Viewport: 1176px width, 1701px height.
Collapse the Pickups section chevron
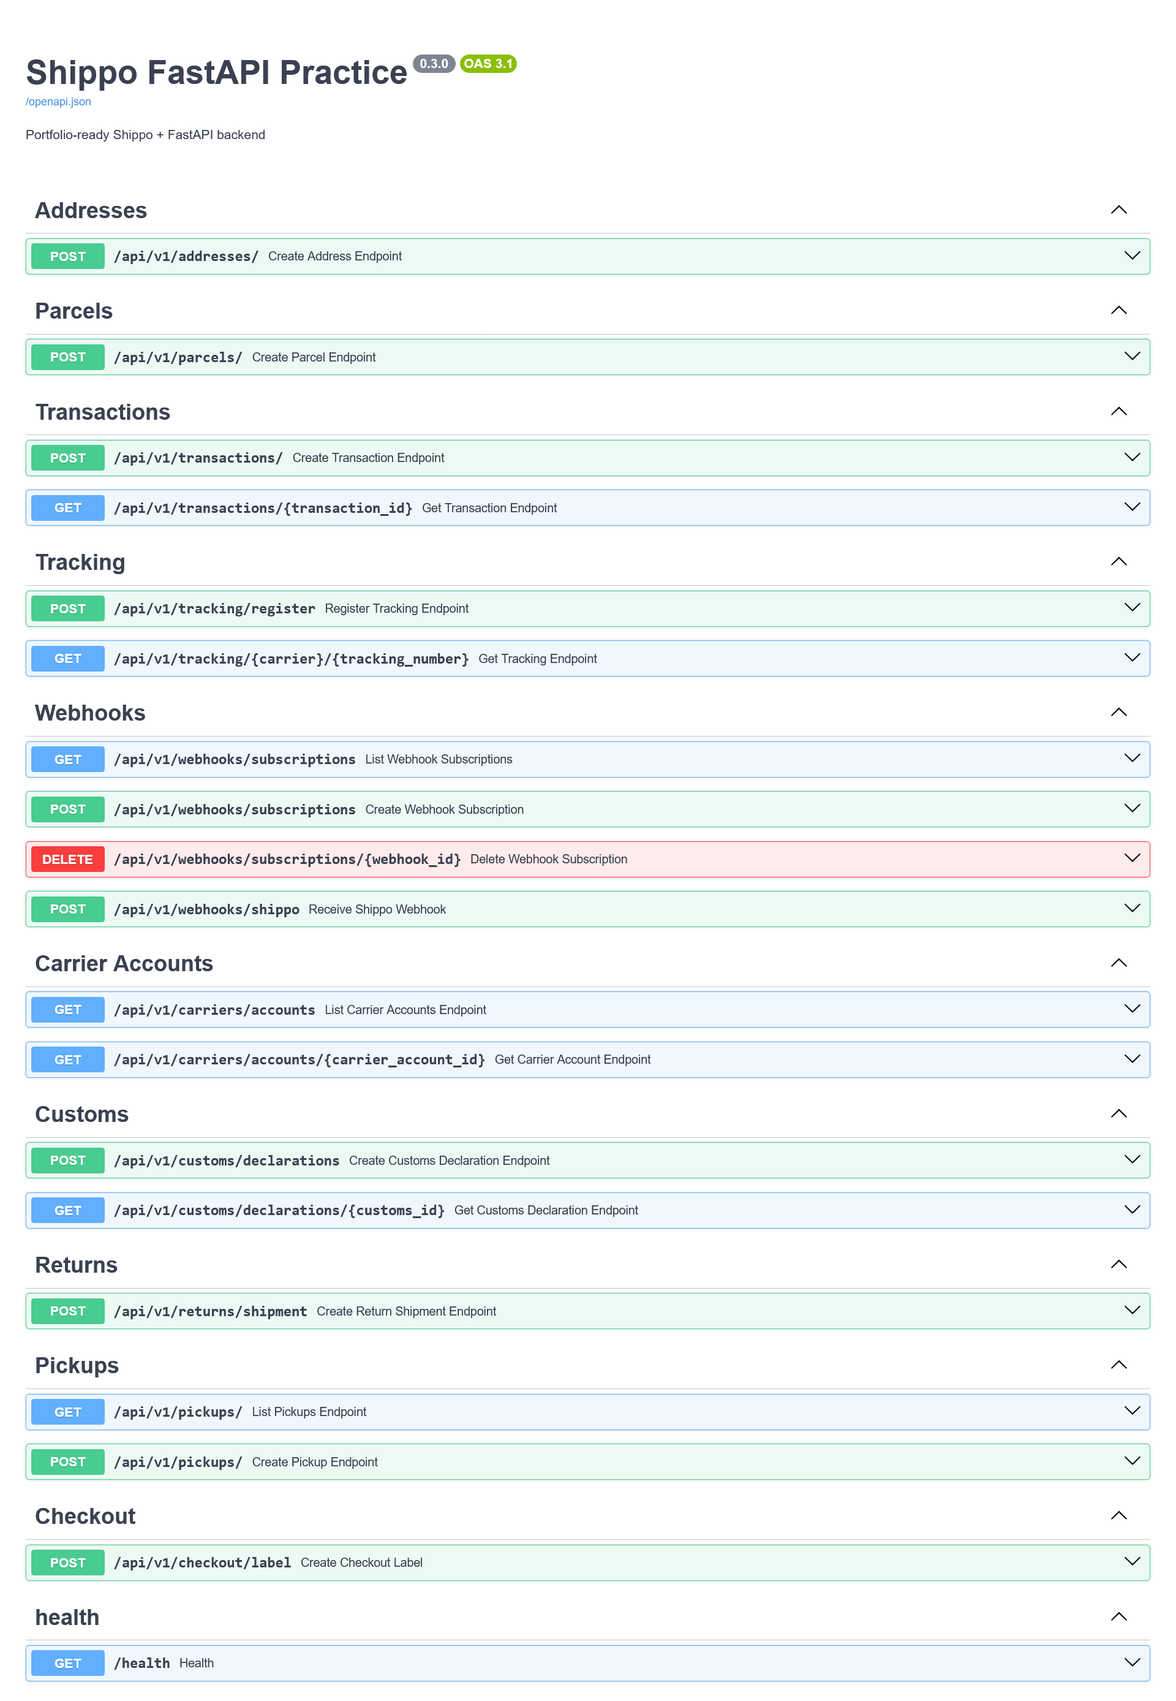(1118, 1364)
